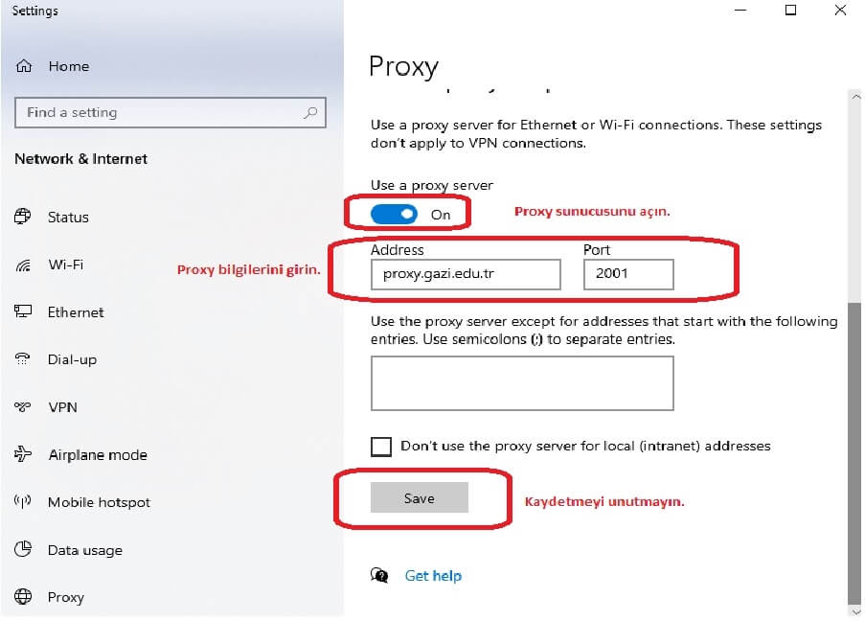
Task: Select the Wi-Fi icon in the sidebar
Action: tap(25, 265)
